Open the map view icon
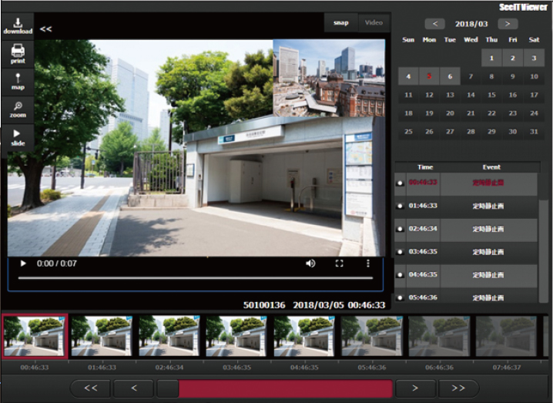 [17, 82]
